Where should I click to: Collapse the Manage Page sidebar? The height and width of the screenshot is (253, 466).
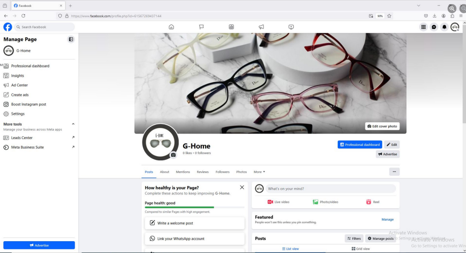point(71,40)
